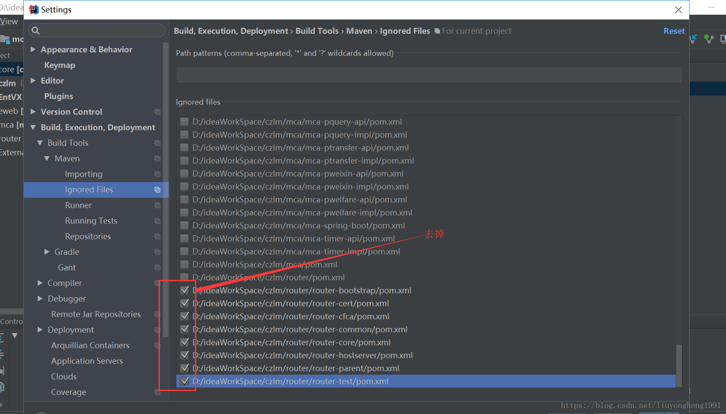Click project-level icon beside Repositories
The width and height of the screenshot is (726, 414).
pos(158,236)
